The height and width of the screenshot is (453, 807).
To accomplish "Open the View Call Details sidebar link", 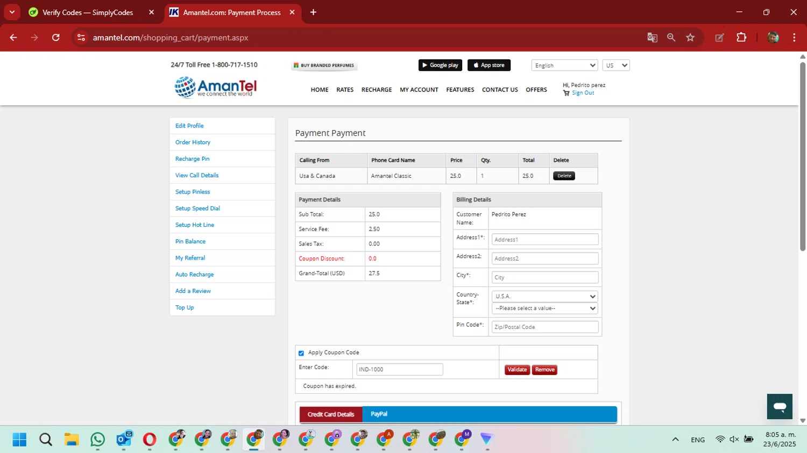I will [x=197, y=175].
